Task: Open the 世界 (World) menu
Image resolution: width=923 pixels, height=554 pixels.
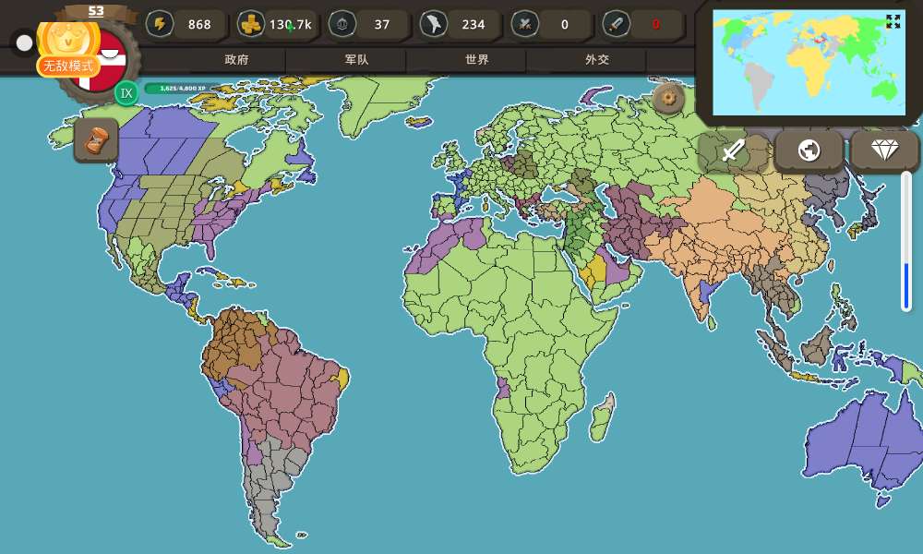Action: pos(477,59)
